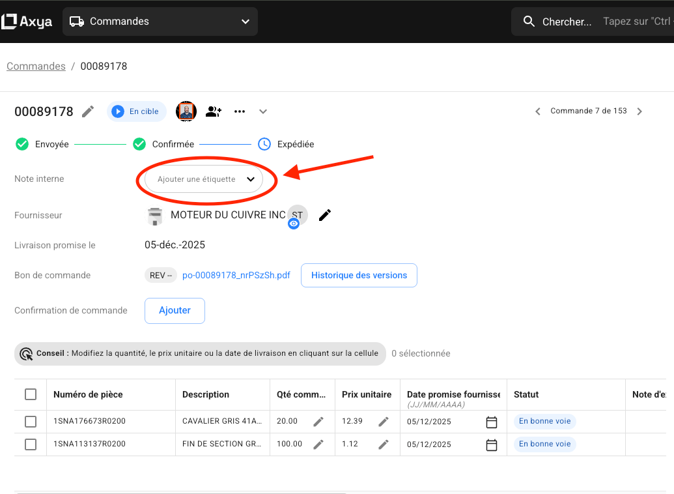Open the three-dot more options menu

[239, 111]
